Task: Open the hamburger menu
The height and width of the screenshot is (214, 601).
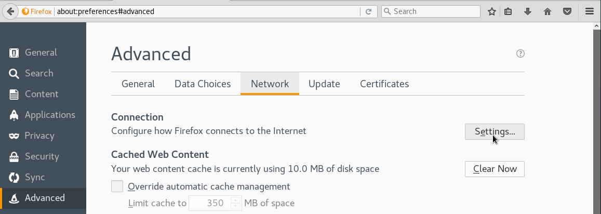Action: coord(589,11)
